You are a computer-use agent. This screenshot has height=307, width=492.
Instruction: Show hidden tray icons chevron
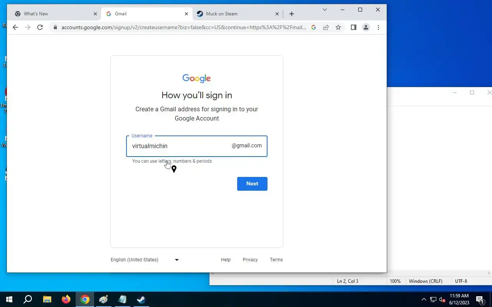point(424,299)
